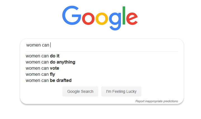Click the red letter e in logo
Image resolution: width=201 pixels, height=119 pixels.
[132, 19]
